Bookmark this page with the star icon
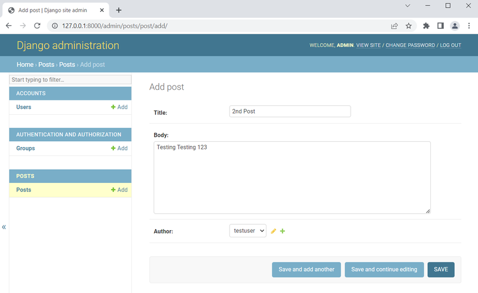 (x=409, y=26)
